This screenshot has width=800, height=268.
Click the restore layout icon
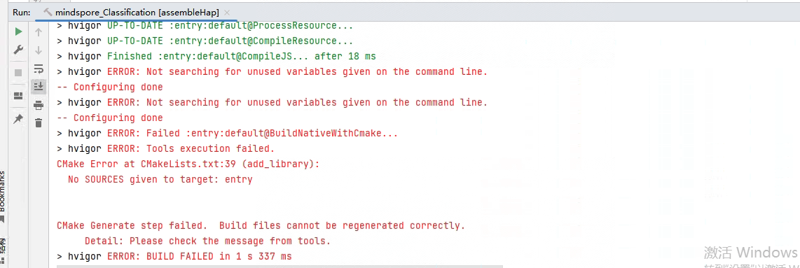tap(18, 96)
